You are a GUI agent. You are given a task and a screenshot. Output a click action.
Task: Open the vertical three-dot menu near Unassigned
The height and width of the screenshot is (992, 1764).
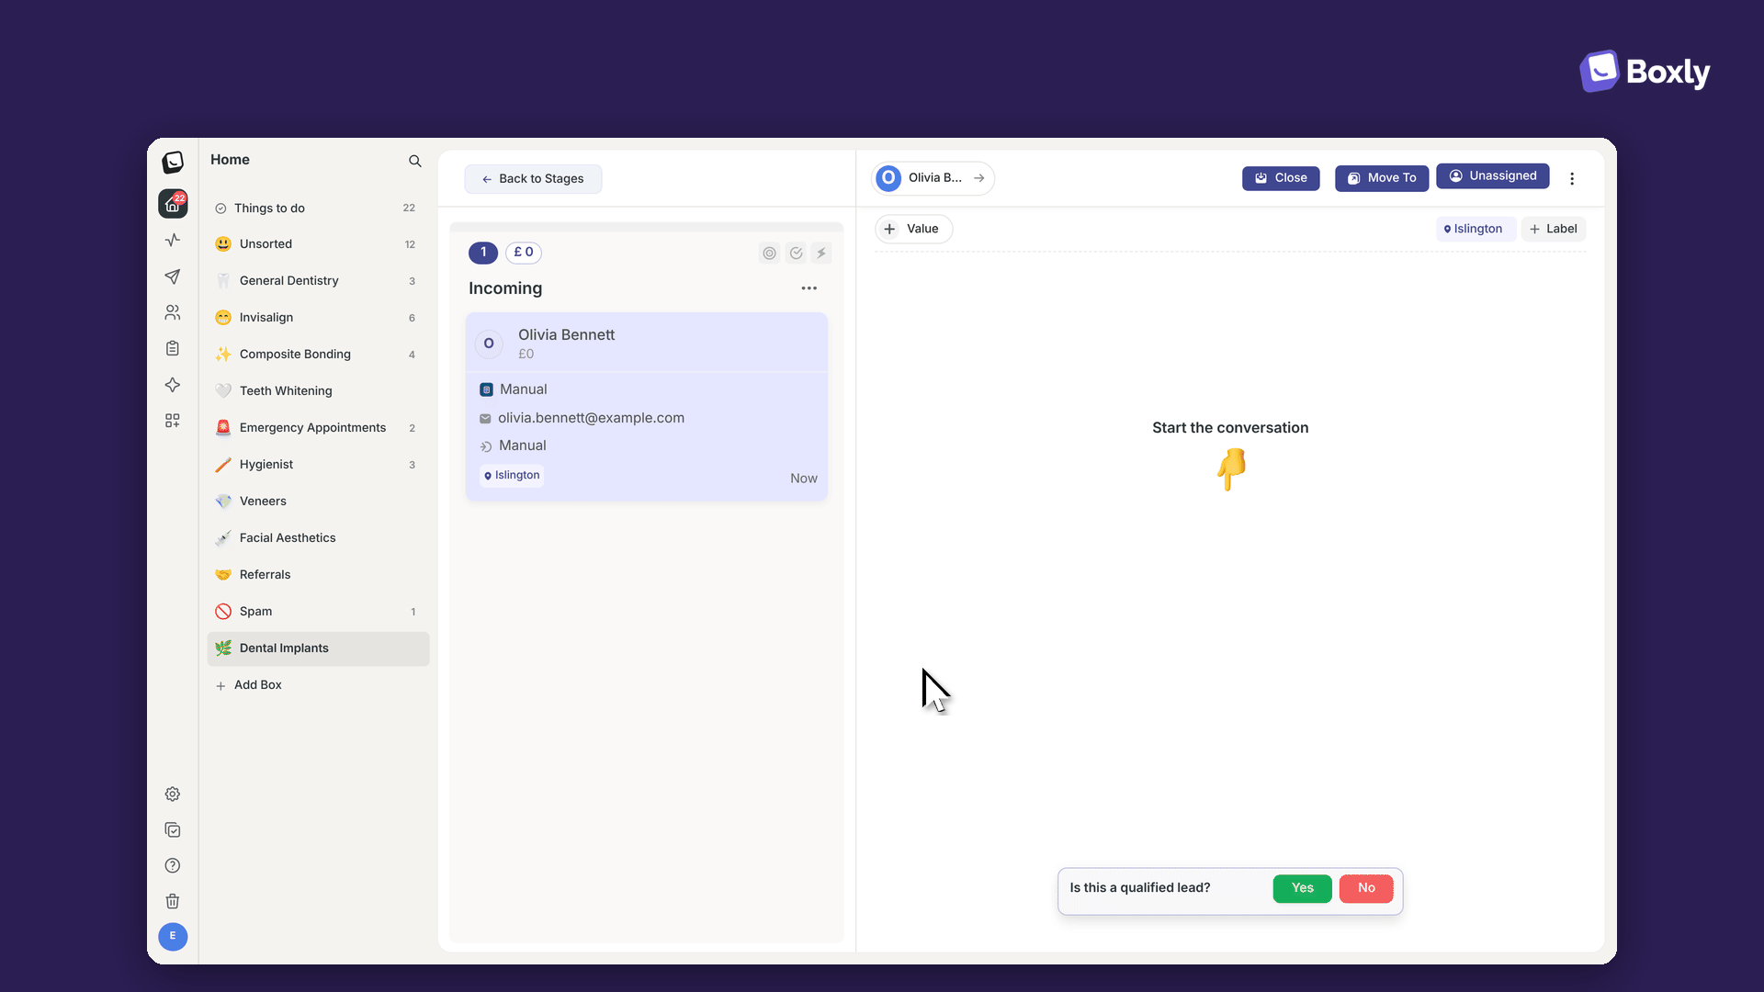1572,179
